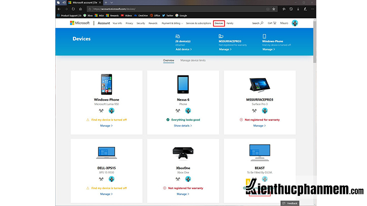367x206 pixels.
Task: Click the BEAST desktop monitor image
Action: [x=260, y=153]
